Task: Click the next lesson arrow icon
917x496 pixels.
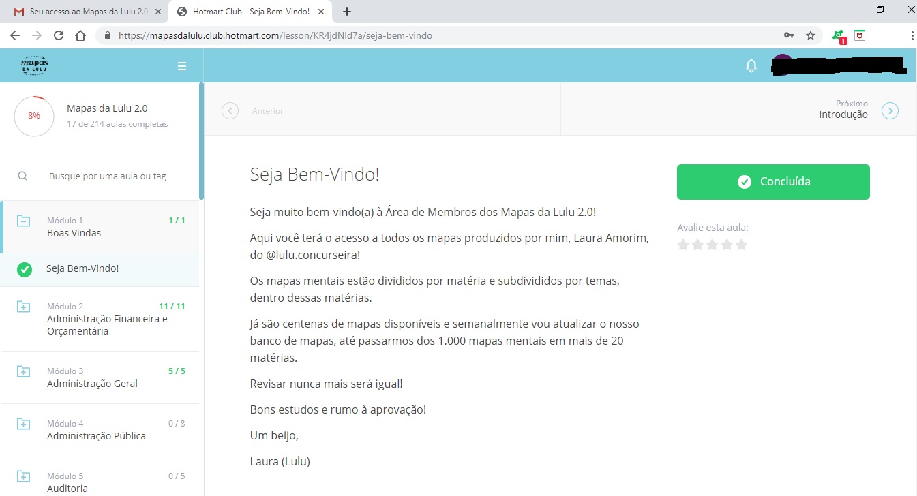Action: [x=890, y=110]
